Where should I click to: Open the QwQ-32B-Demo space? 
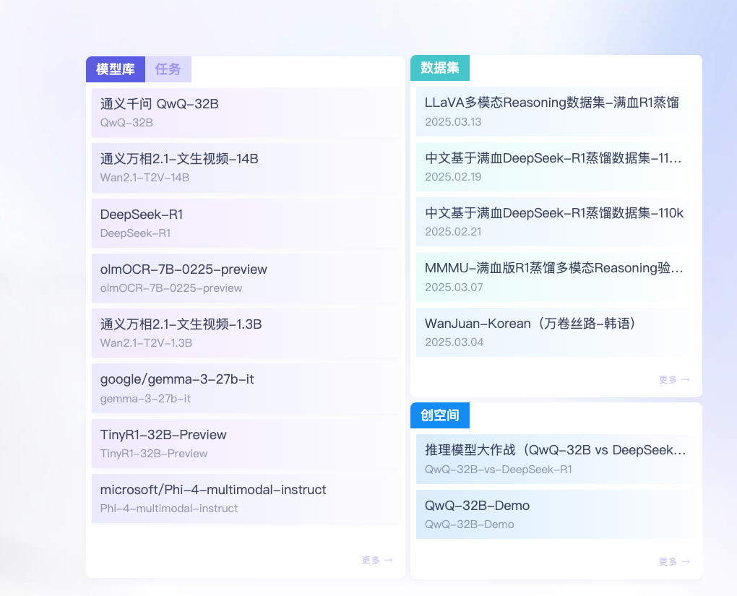click(556, 514)
